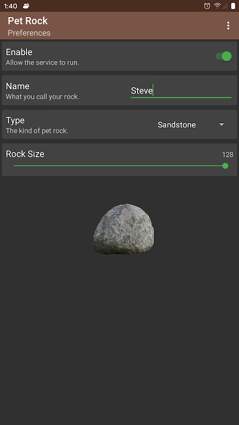This screenshot has height=425, width=239.
Task: Click the Name setting label
Action: [18, 86]
